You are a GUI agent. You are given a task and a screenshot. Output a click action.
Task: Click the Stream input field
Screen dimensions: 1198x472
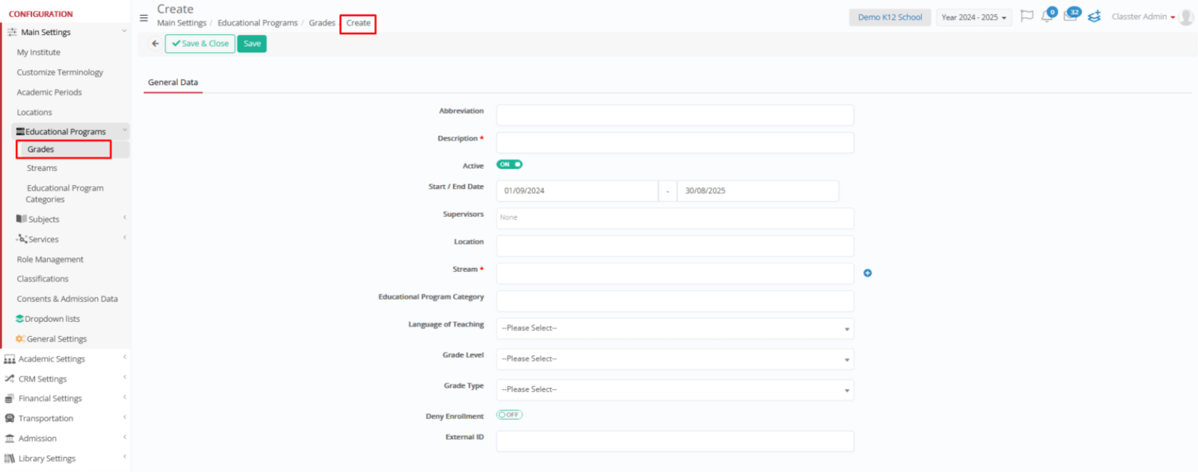point(675,273)
